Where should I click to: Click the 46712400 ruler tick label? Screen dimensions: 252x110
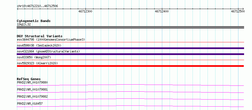coord(162,11)
